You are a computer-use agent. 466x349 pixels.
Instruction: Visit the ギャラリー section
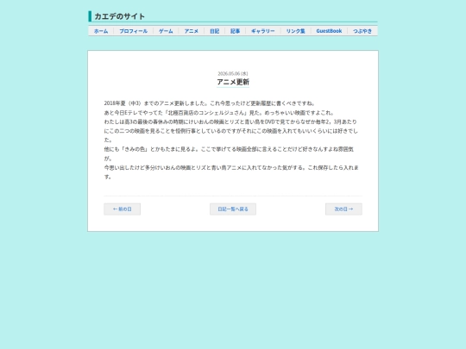coord(263,31)
